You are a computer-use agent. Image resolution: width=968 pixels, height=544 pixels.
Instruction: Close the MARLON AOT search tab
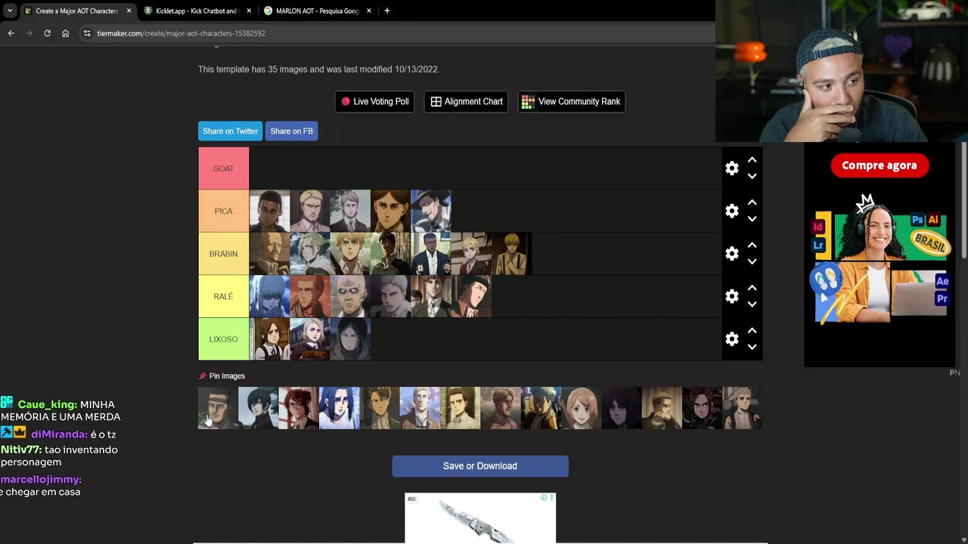coord(370,11)
